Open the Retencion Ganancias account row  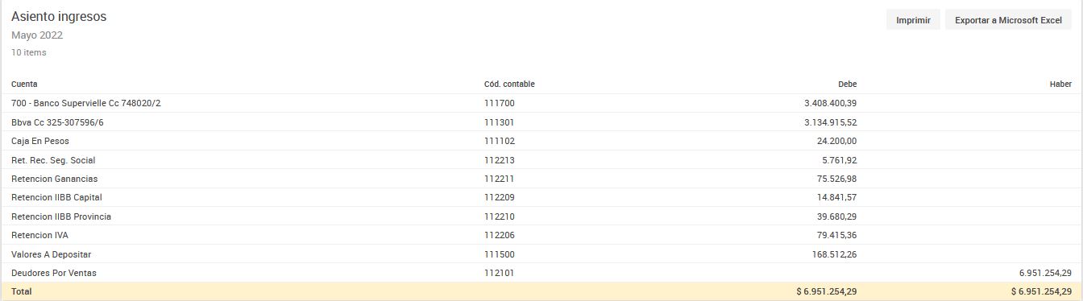click(x=541, y=179)
